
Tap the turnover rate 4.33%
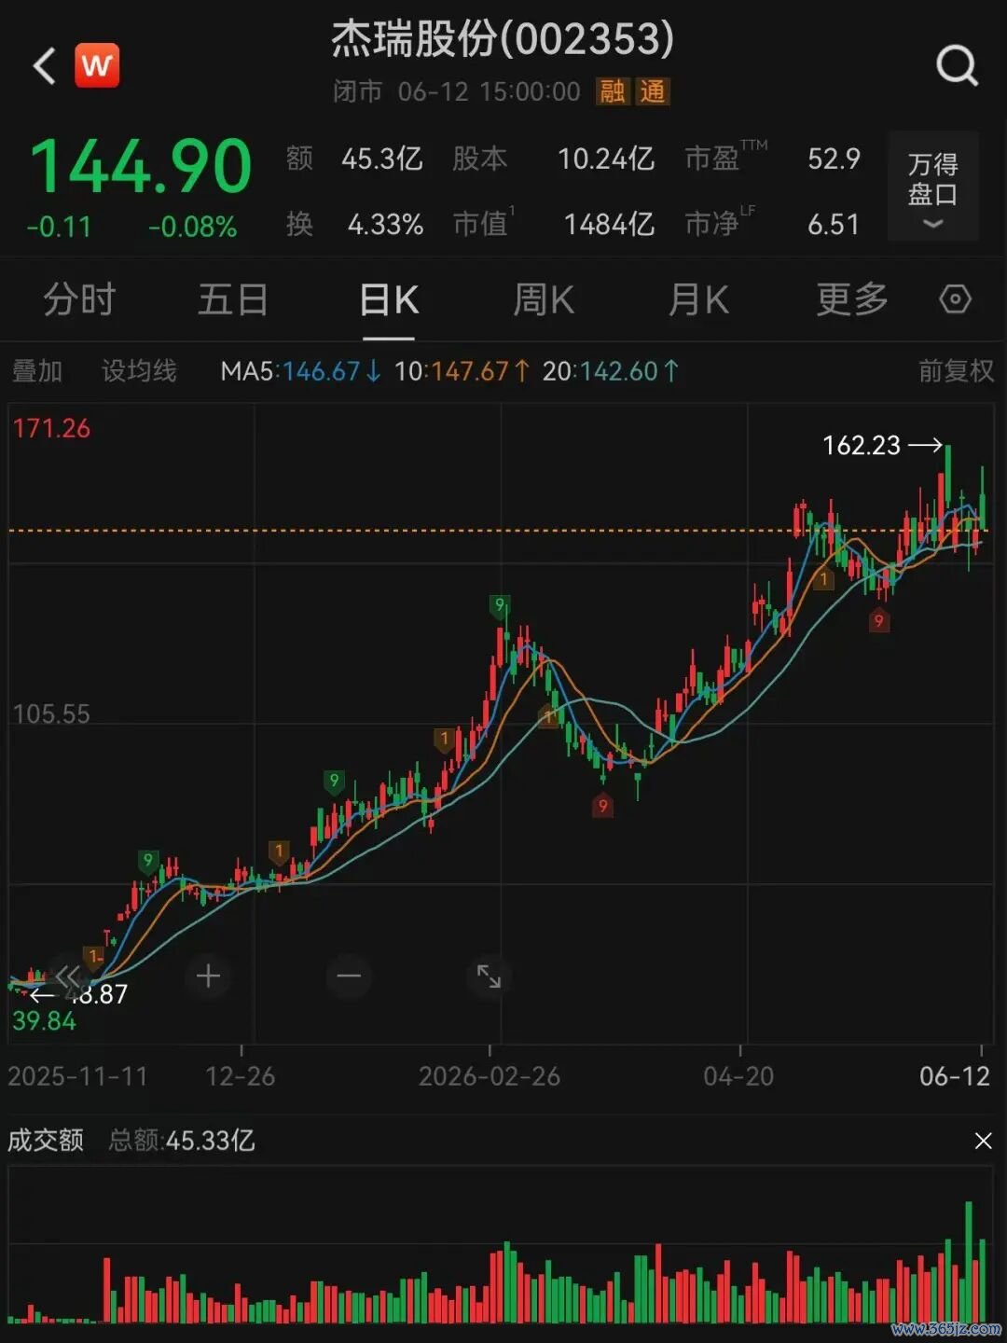pos(386,224)
